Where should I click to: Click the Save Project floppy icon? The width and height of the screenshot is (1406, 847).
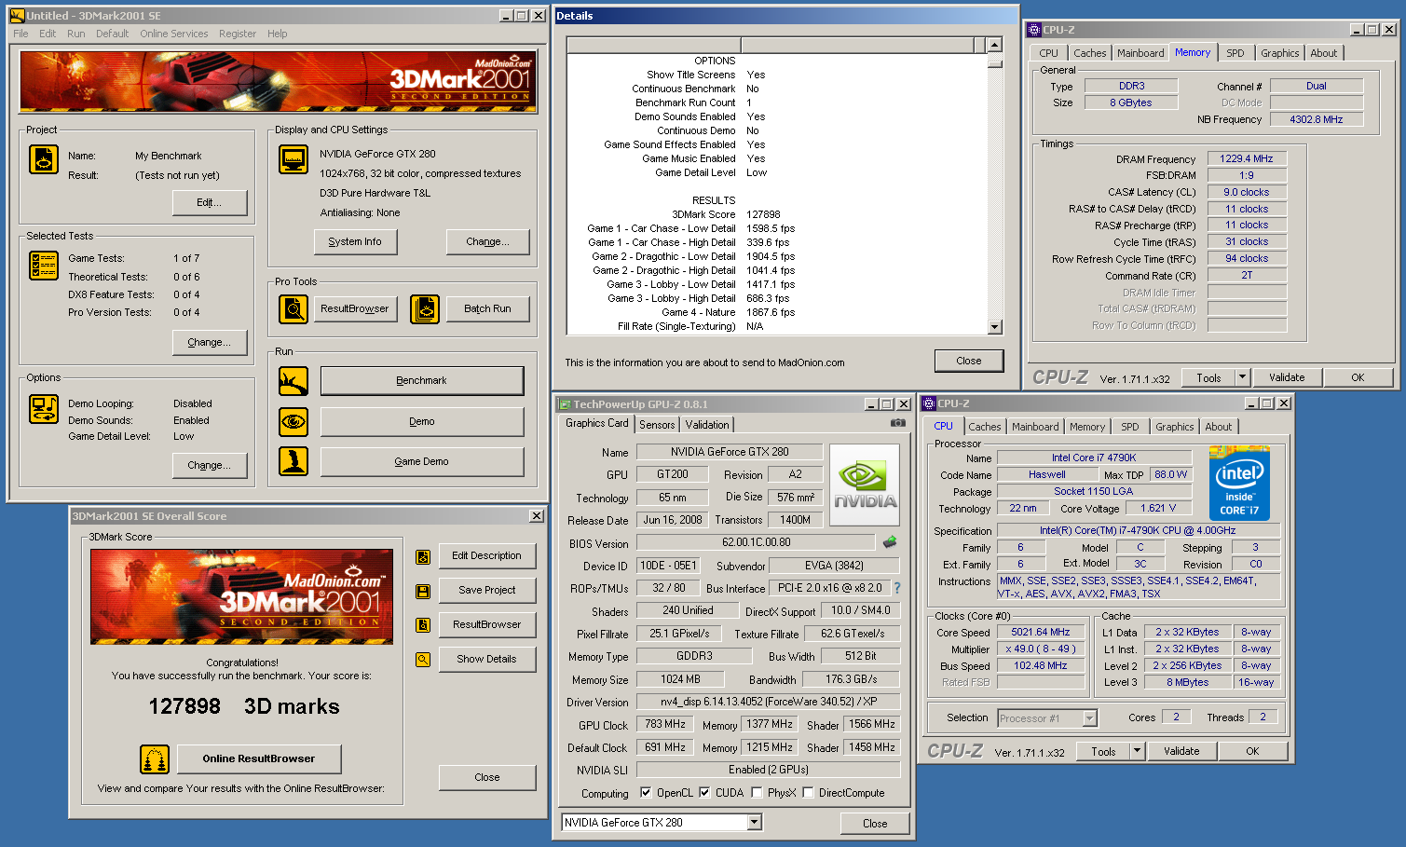(423, 591)
